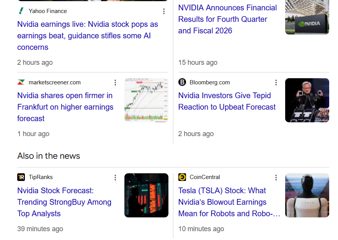Image resolution: width=338 pixels, height=240 pixels.
Task: Click the '39 minutes ago' timestamp
Action: (x=40, y=229)
